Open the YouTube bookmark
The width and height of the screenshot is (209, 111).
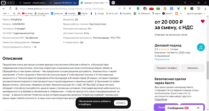[x=27, y=13]
